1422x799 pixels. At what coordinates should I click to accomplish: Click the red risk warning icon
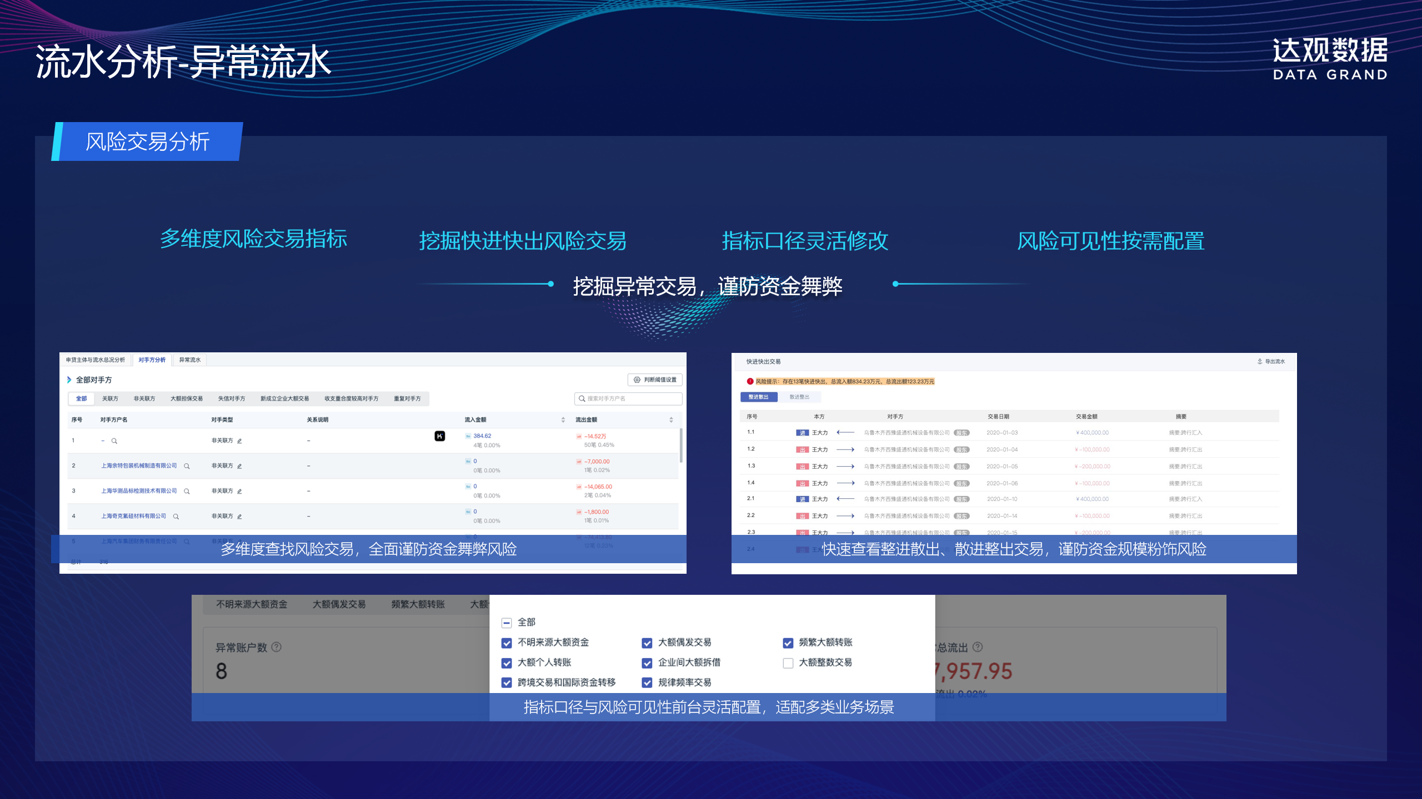pos(750,381)
